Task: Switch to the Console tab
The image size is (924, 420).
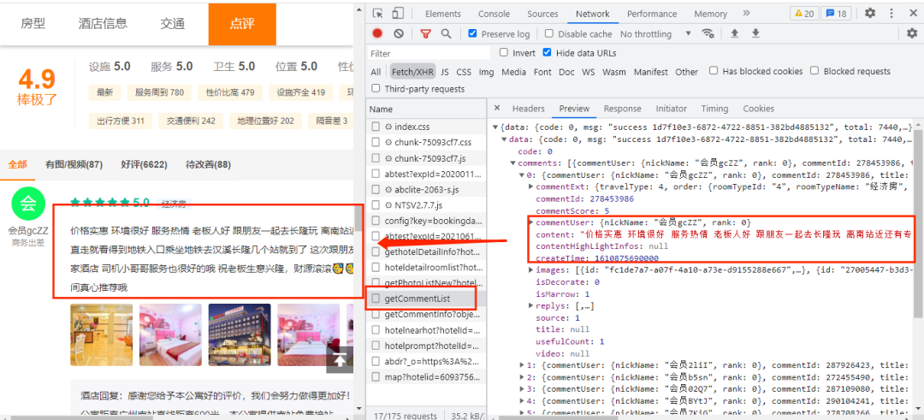Action: [494, 14]
